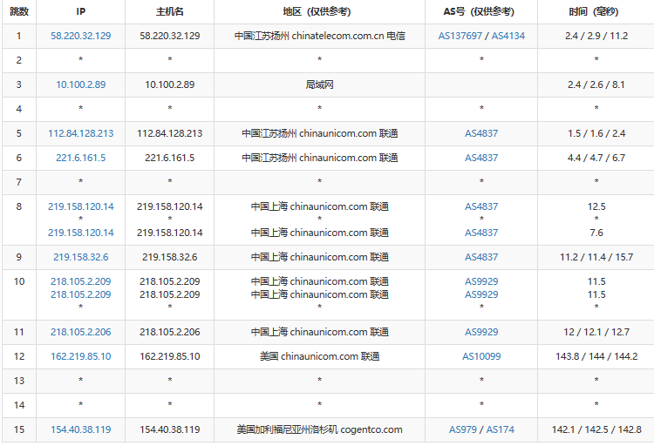Select the 局域网 region cell
The image size is (654, 446).
319,84
